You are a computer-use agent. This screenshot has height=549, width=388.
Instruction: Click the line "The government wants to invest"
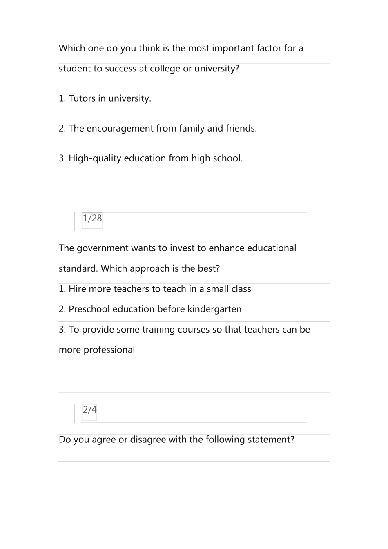click(x=177, y=248)
